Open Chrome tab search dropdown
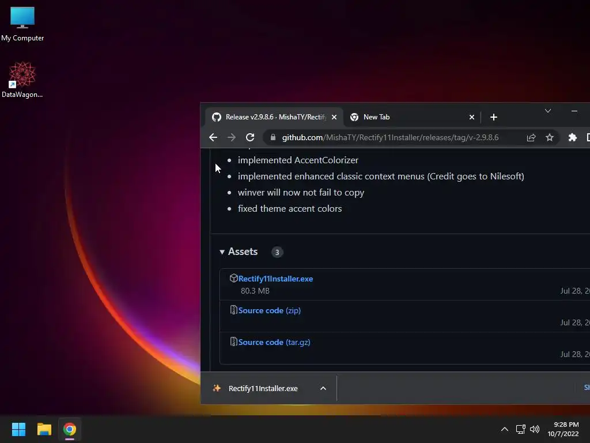Image resolution: width=590 pixels, height=443 pixels. (548, 111)
